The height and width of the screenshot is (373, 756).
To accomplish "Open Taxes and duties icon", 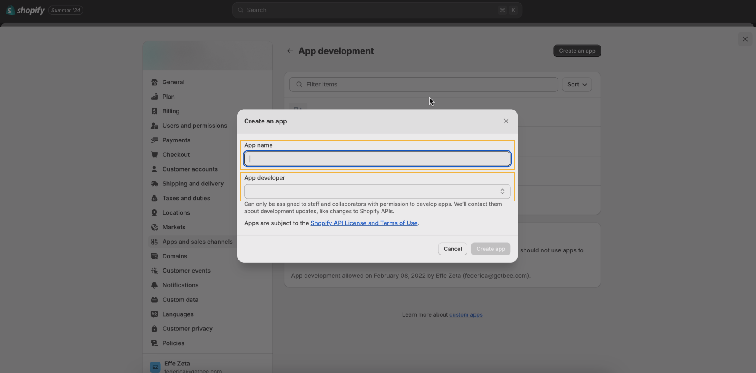I will tap(154, 198).
